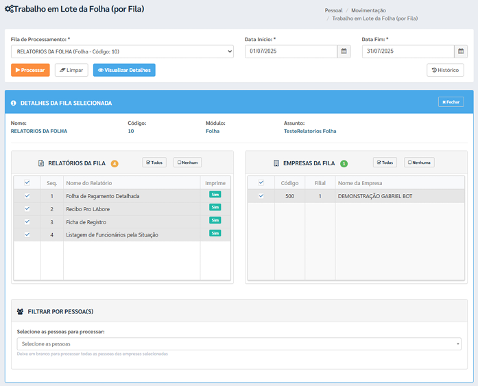The image size is (478, 386).
Task: Uncheck company DEMONSTRAÇÃO GABRIEL BOT
Action: 261,196
